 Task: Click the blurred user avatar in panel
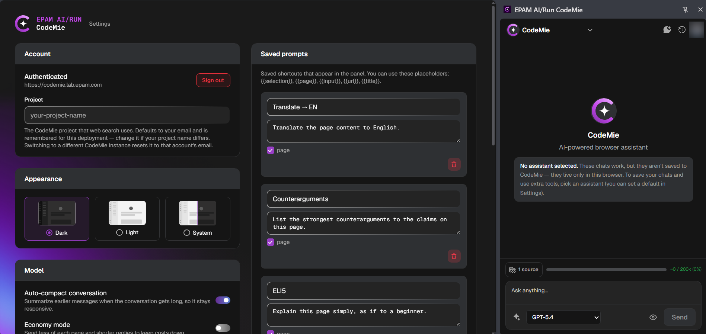click(x=696, y=30)
